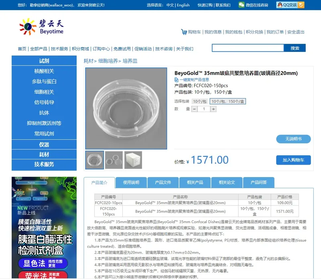321x279 pixels.
Task: Click the 联系我们 link
Action: click(x=223, y=5)
